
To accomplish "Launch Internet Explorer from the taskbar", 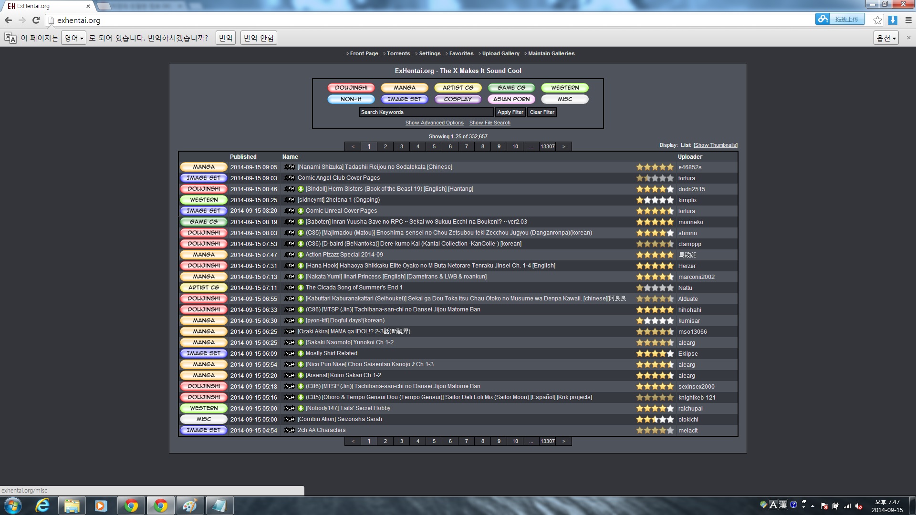I will [42, 505].
